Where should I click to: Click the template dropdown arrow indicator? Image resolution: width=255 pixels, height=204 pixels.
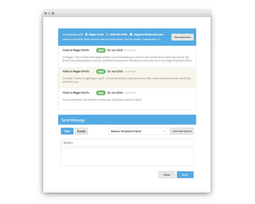pyautogui.click(x=164, y=131)
